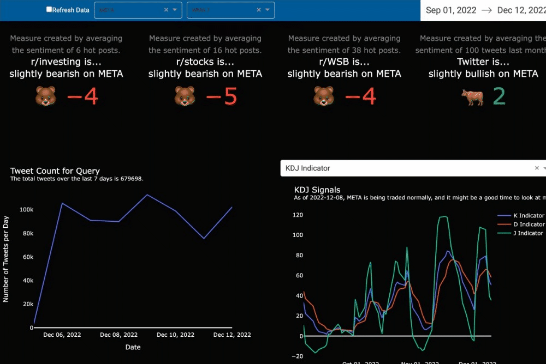
Task: Click the r/investing -4 score
Action: pyautogui.click(x=82, y=96)
